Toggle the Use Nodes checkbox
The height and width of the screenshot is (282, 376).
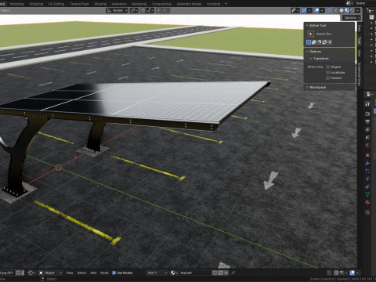(x=114, y=273)
